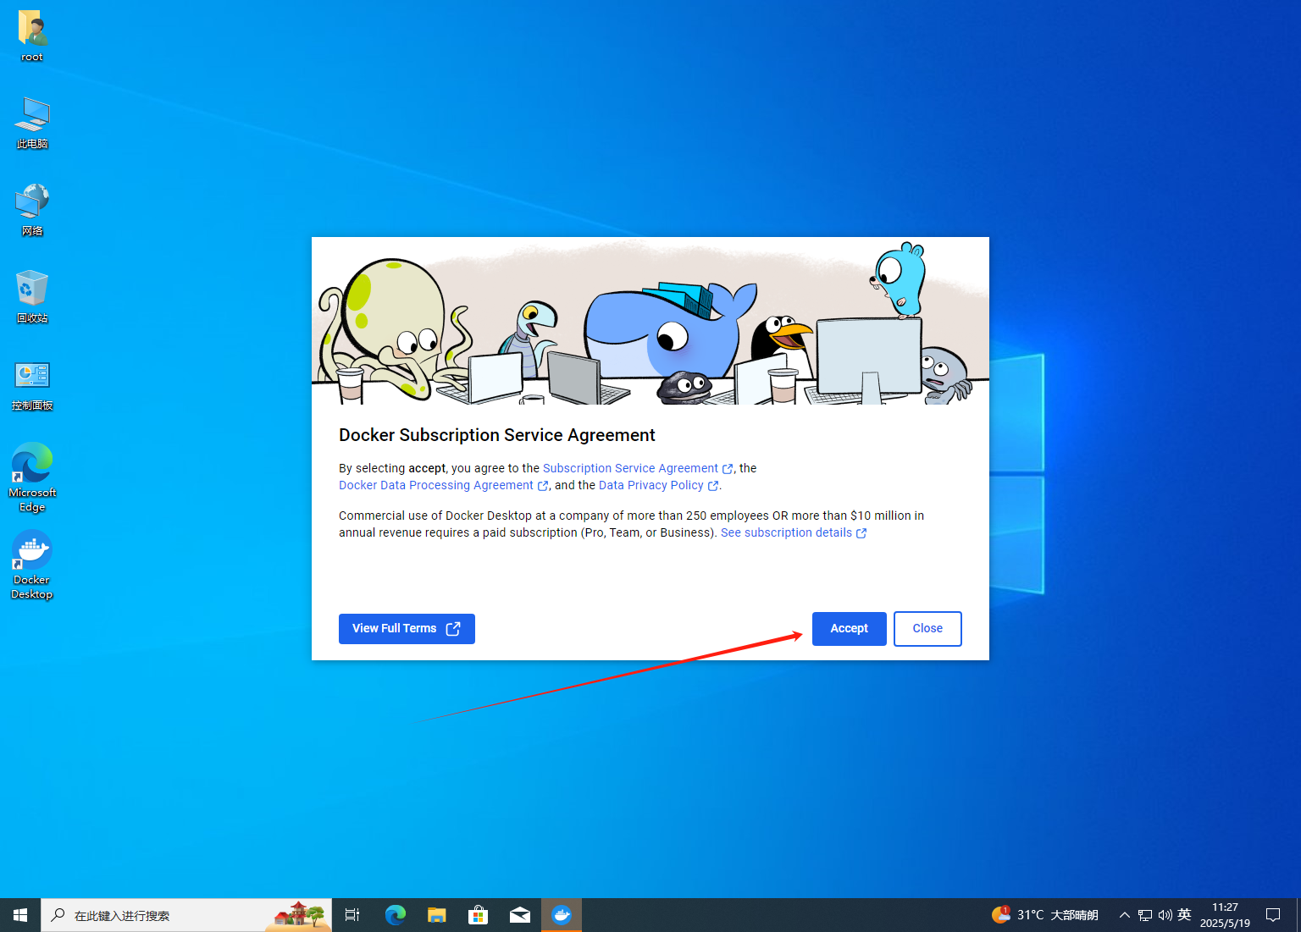Click the taskbar search box
The width and height of the screenshot is (1301, 932).
pos(186,915)
